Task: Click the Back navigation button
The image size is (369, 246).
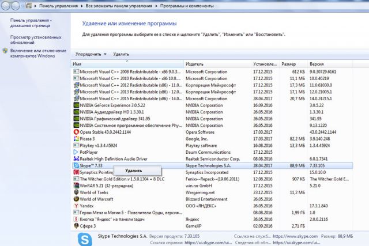Action: click(6, 6)
